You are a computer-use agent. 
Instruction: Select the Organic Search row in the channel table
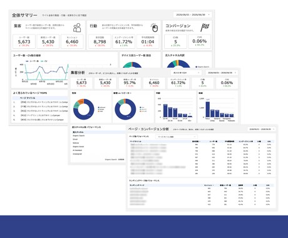pos(98,136)
